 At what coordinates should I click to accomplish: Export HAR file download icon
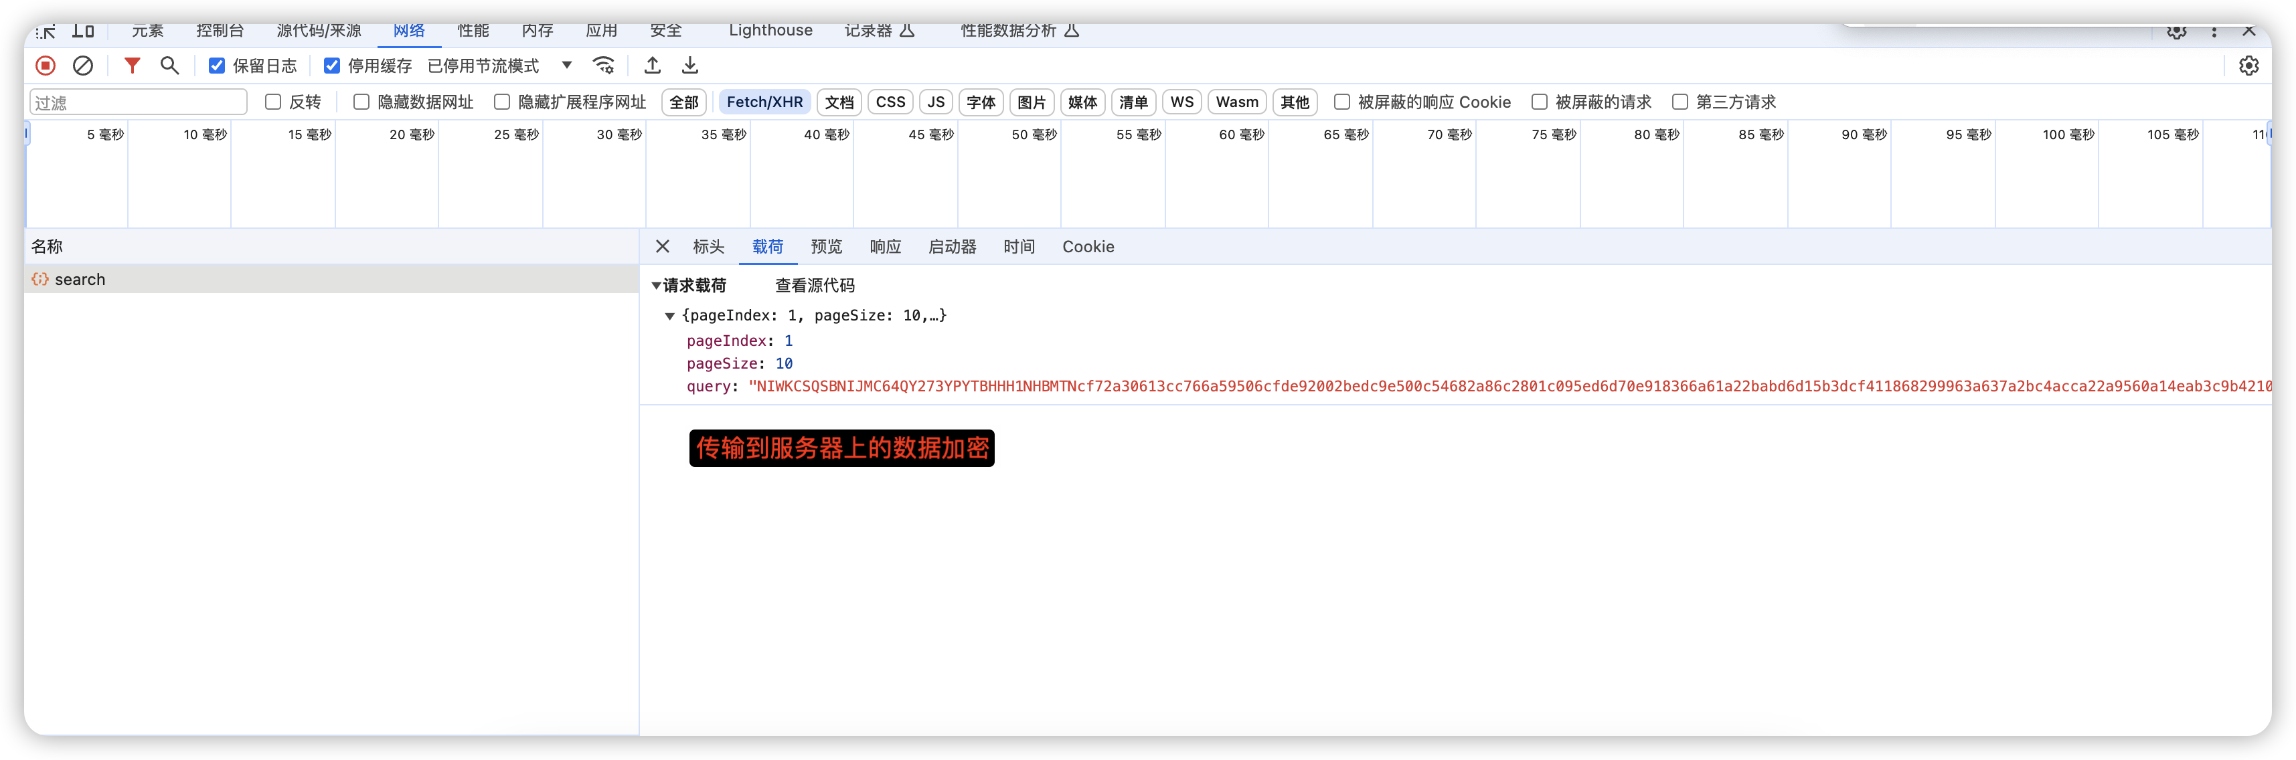coord(690,66)
